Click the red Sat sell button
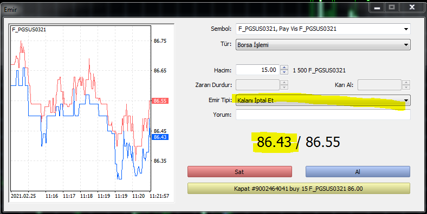This screenshot has height=214, width=427. click(x=240, y=172)
